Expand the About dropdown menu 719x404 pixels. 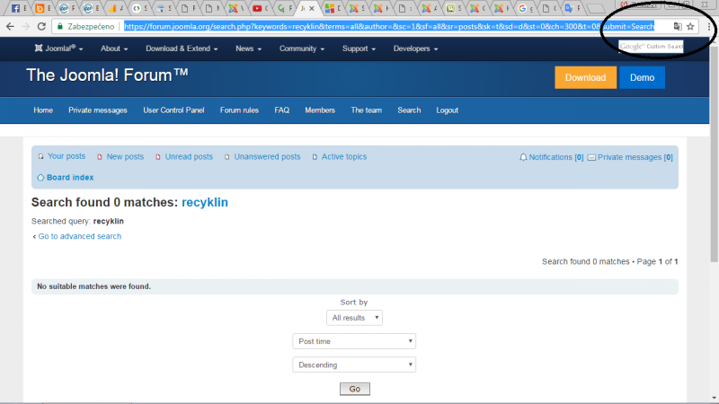(x=114, y=48)
